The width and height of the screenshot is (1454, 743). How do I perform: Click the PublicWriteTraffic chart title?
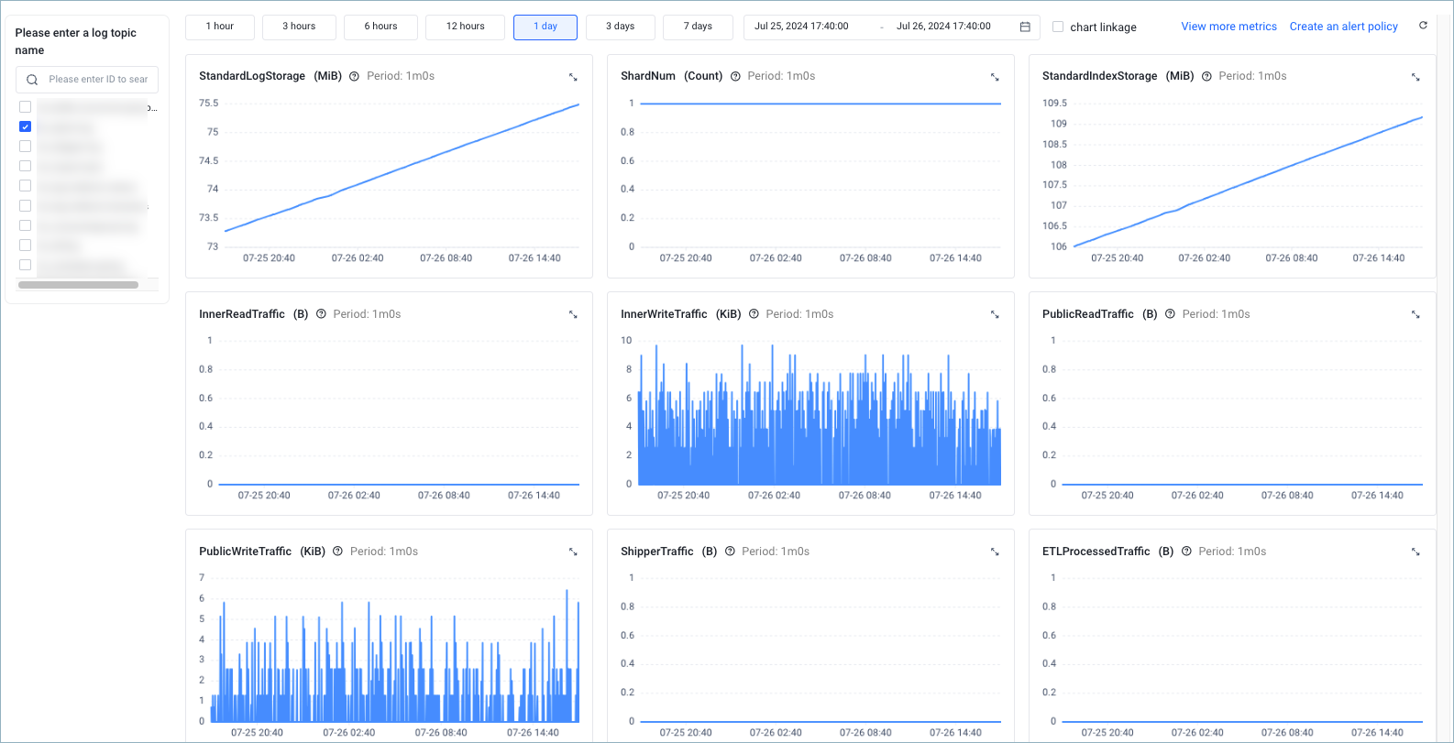point(245,552)
